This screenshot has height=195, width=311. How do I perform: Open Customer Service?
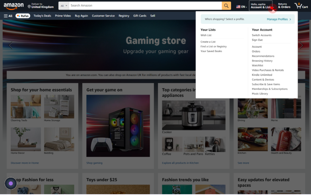point(103,16)
